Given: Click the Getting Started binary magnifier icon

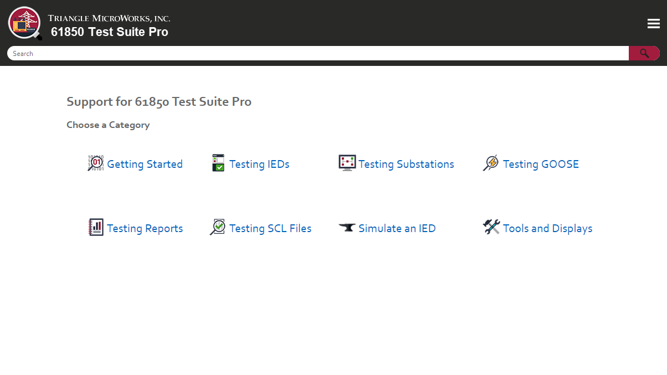Looking at the screenshot, I should 96,163.
